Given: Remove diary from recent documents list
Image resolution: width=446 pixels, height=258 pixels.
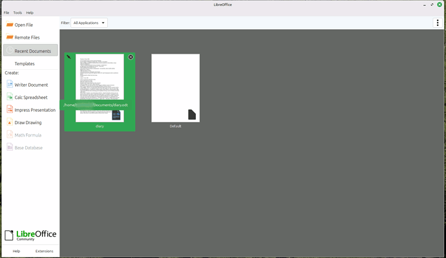Looking at the screenshot, I should 131,57.
